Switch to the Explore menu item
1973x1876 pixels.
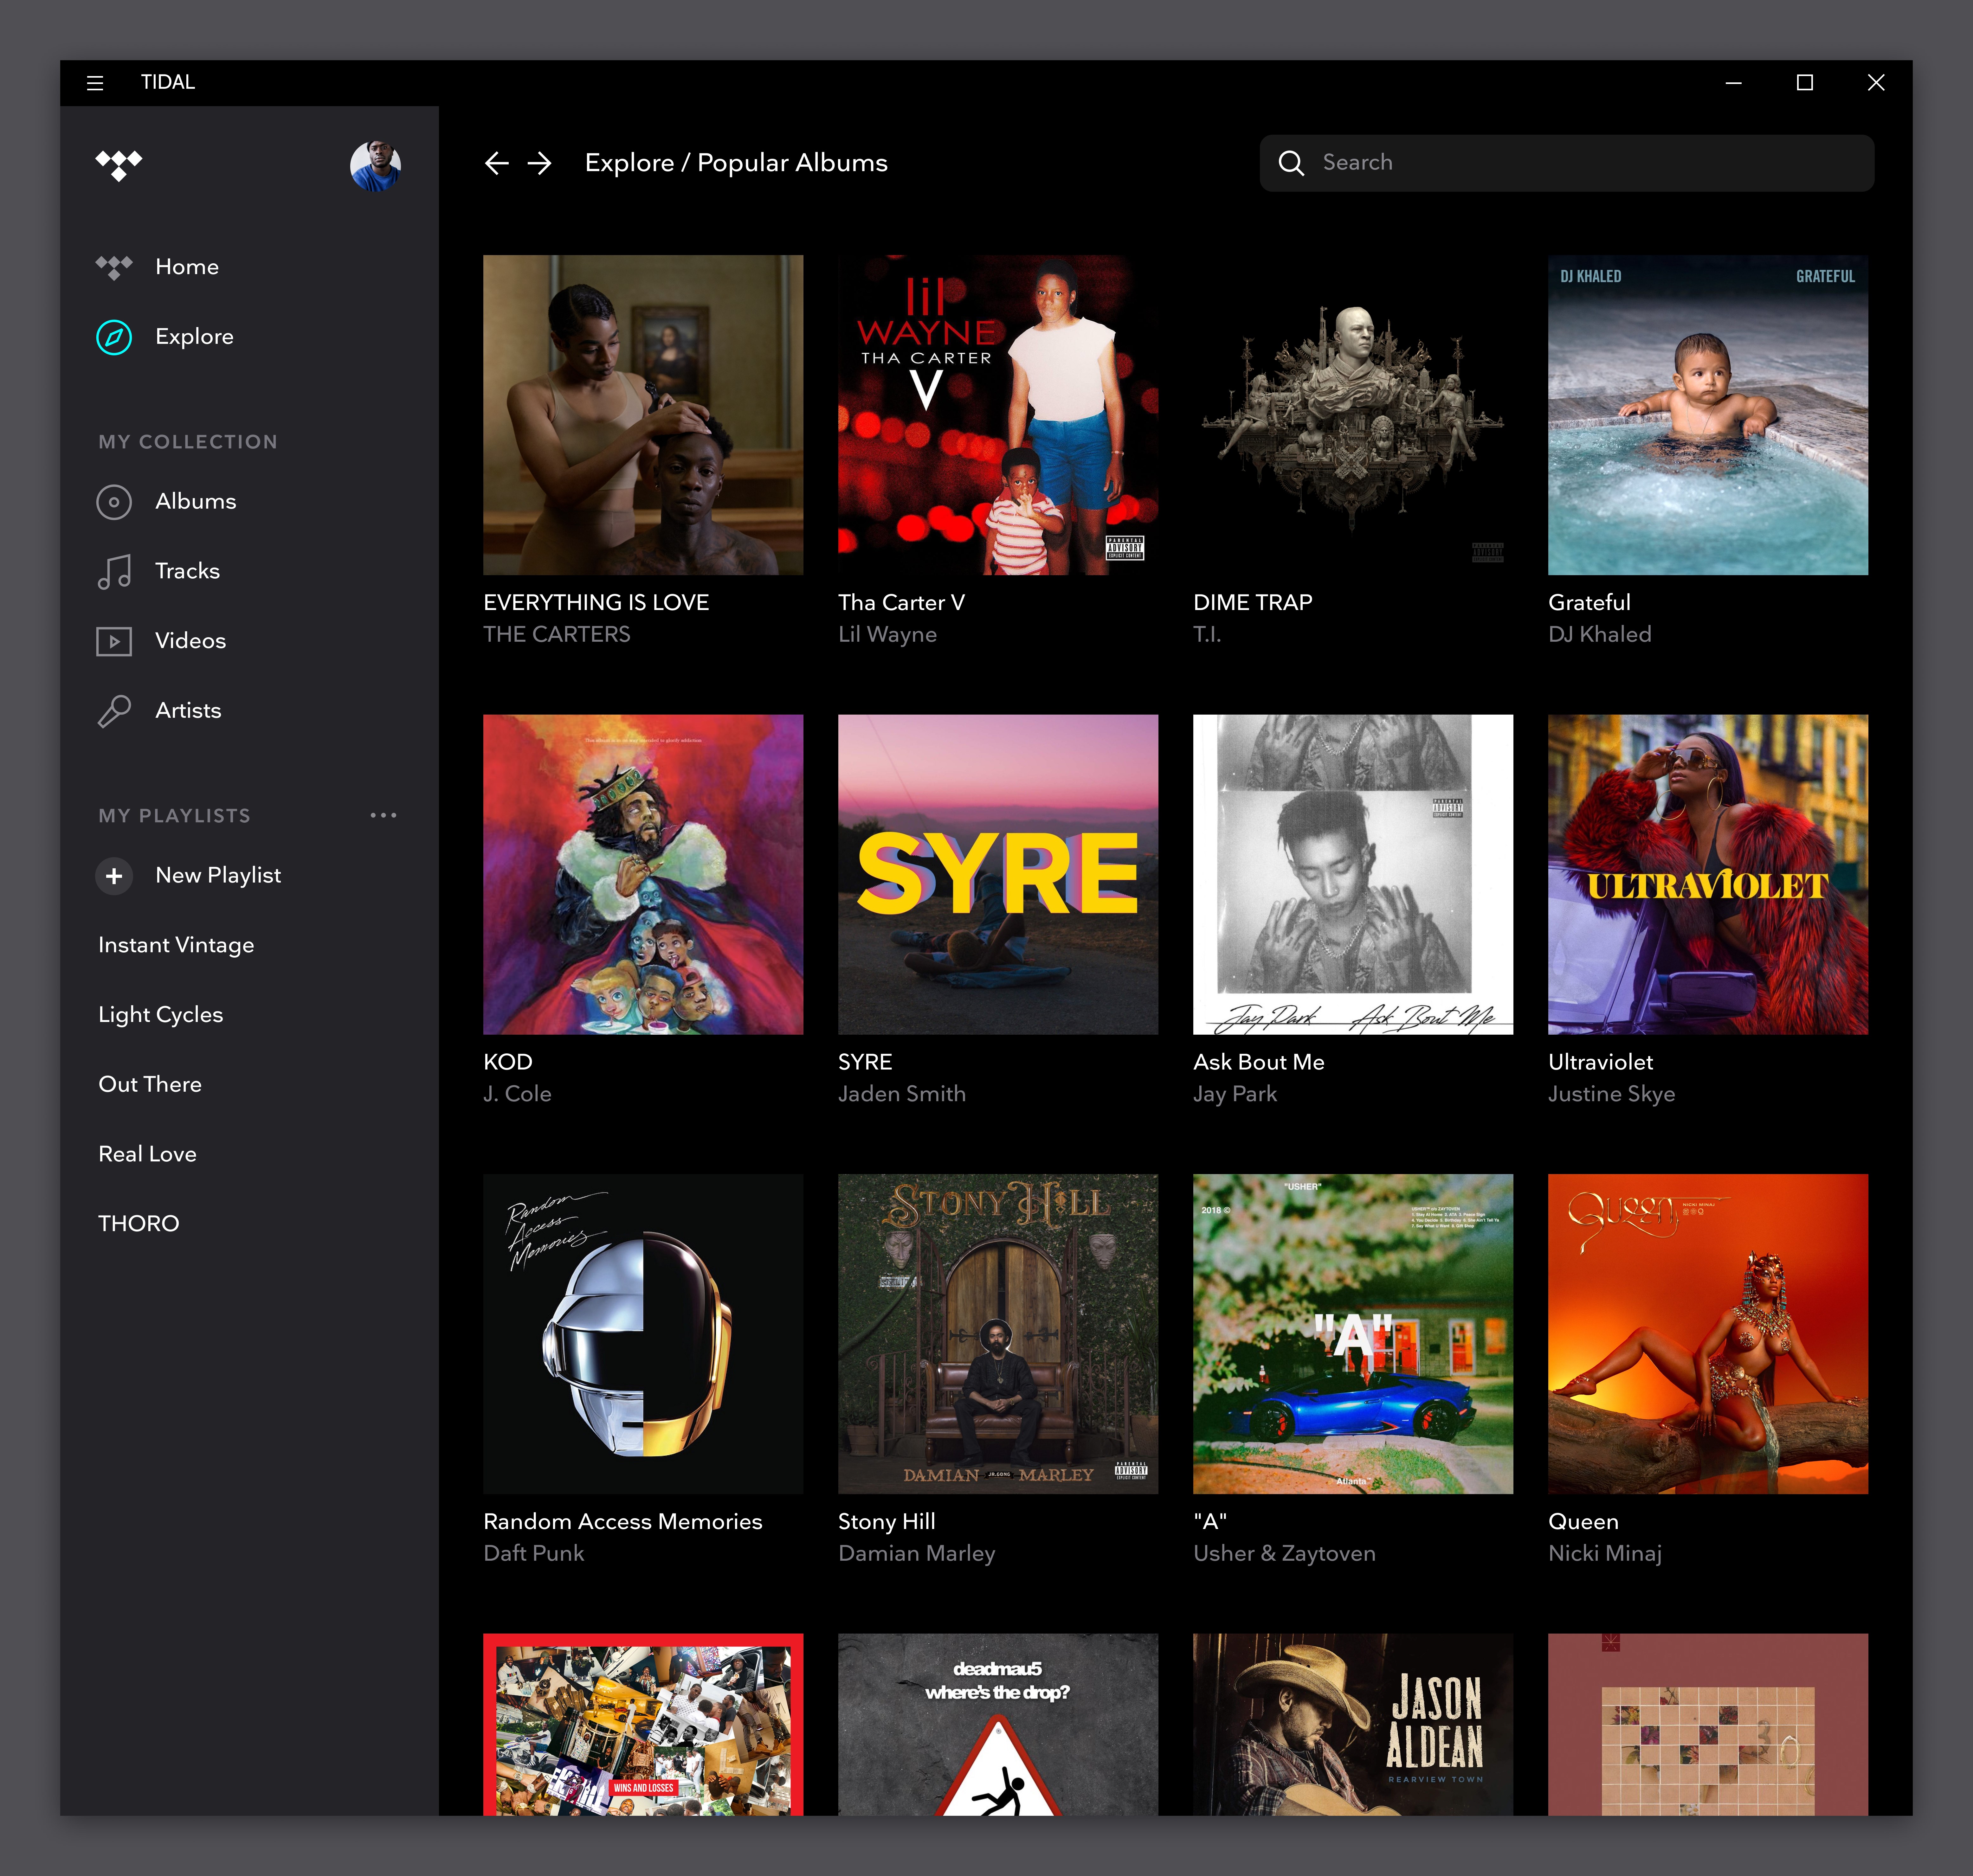(x=194, y=337)
